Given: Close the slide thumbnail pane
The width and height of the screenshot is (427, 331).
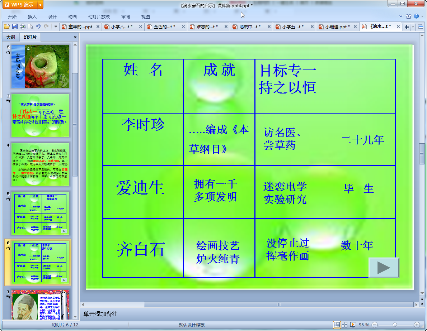Looking at the screenshot, I should point(75,37).
